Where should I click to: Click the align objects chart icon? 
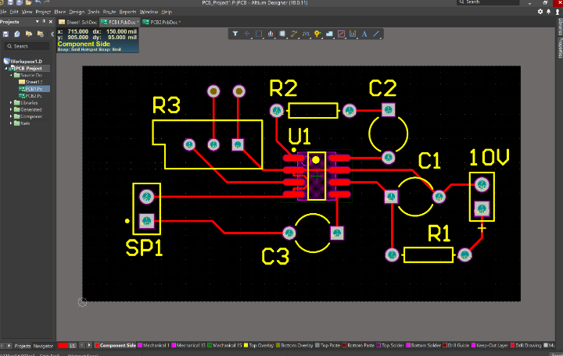coord(271,34)
